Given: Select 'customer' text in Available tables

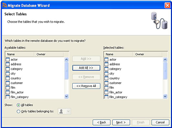Looking at the screenshot, I should [x=17, y=83].
